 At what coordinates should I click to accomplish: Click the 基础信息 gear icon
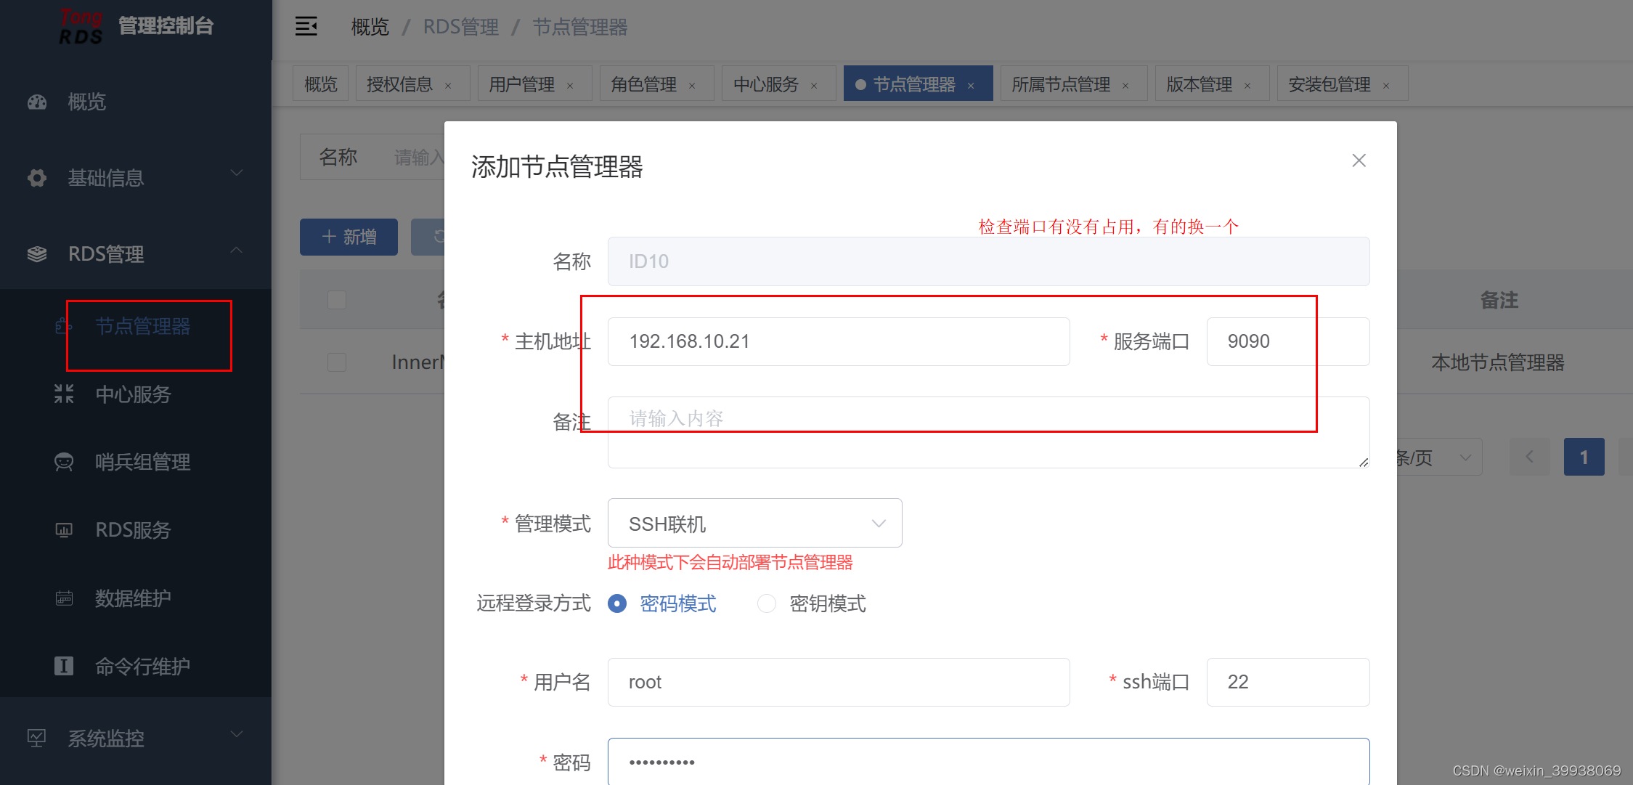point(37,178)
